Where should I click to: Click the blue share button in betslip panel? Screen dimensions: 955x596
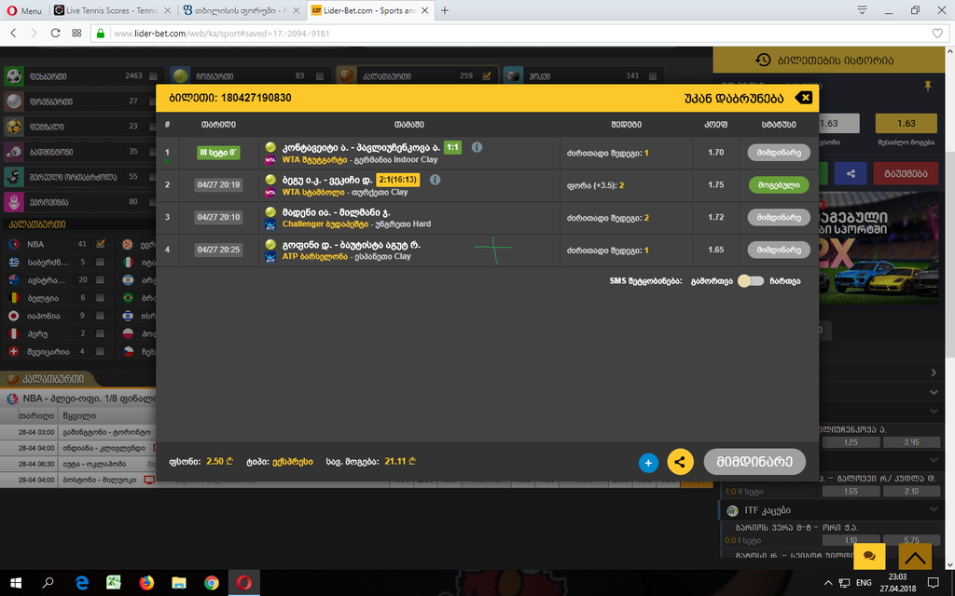(x=851, y=173)
